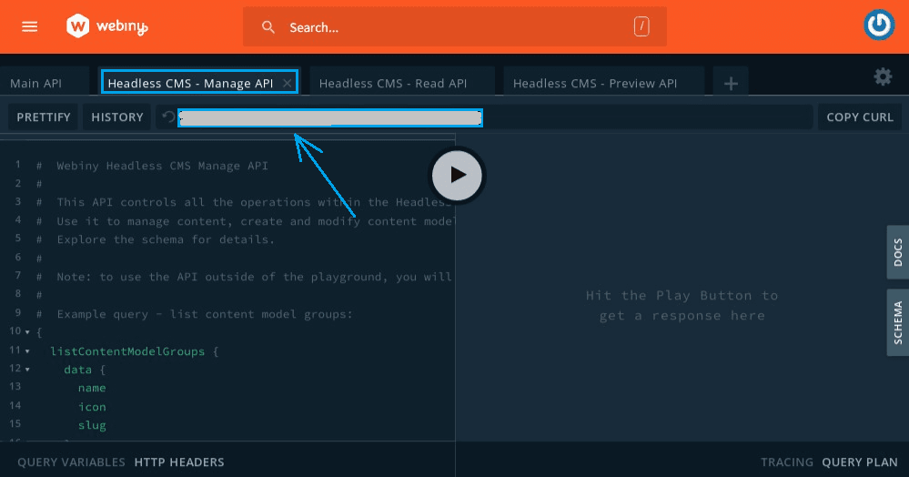The height and width of the screenshot is (477, 909).
Task: Open playground settings gear
Action: tap(883, 76)
